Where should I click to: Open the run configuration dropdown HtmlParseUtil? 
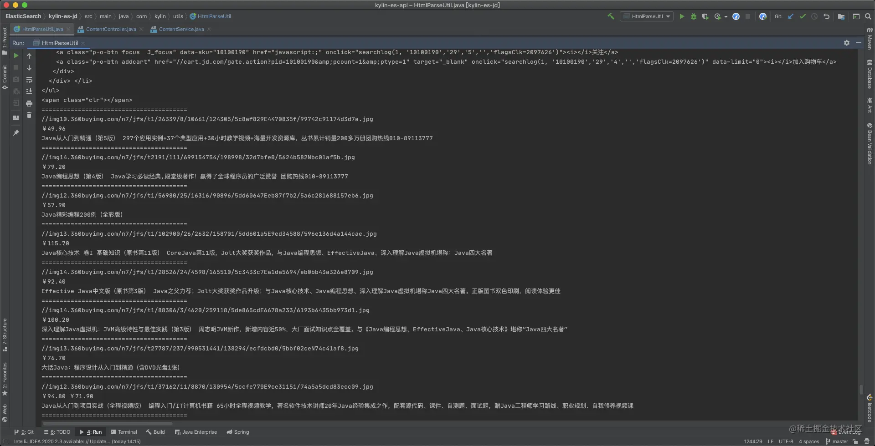coord(647,16)
